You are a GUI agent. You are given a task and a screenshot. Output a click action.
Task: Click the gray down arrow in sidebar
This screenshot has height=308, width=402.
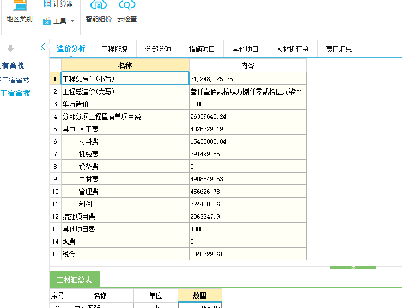pyautogui.click(x=10, y=48)
